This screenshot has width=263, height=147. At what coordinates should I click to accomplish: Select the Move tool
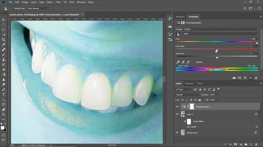click(4, 20)
